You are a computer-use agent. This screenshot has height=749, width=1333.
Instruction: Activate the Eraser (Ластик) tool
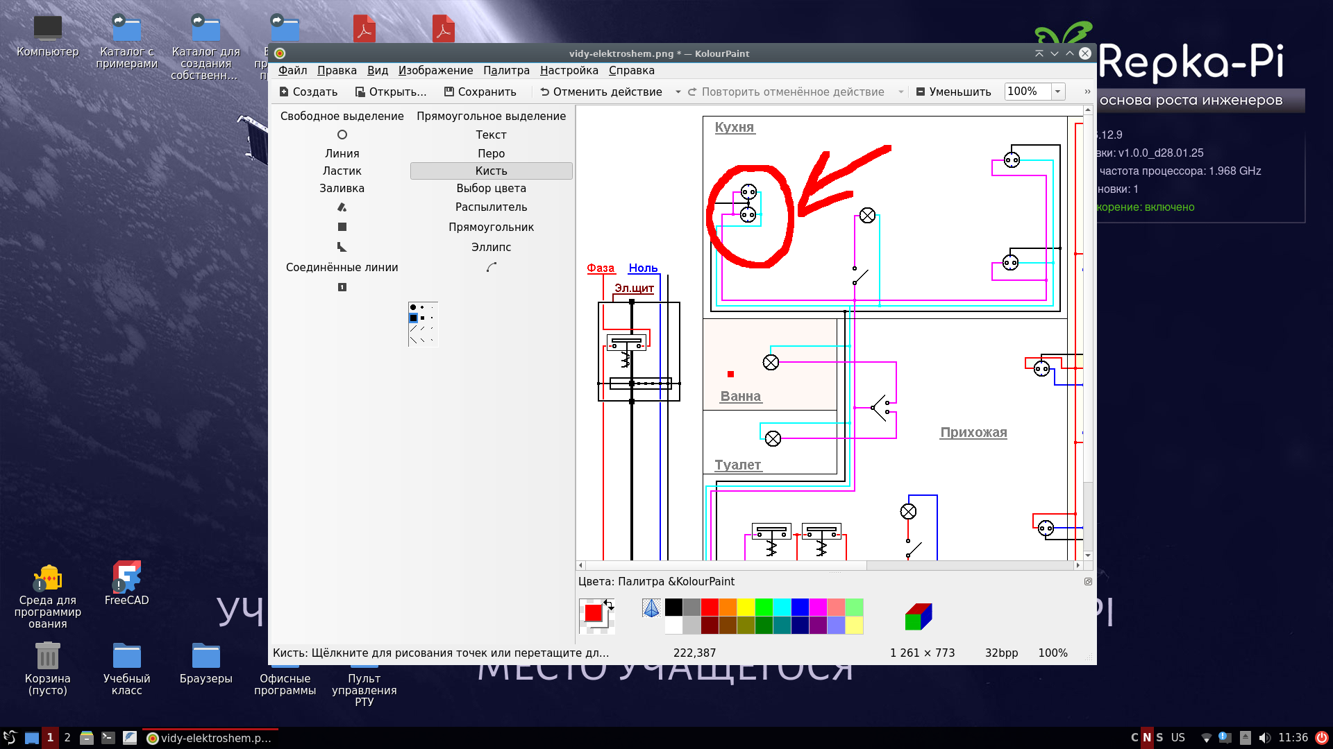[342, 171]
